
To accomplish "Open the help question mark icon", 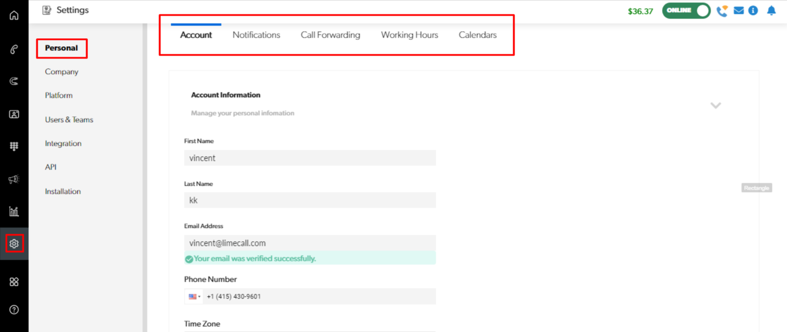I will pos(14,310).
